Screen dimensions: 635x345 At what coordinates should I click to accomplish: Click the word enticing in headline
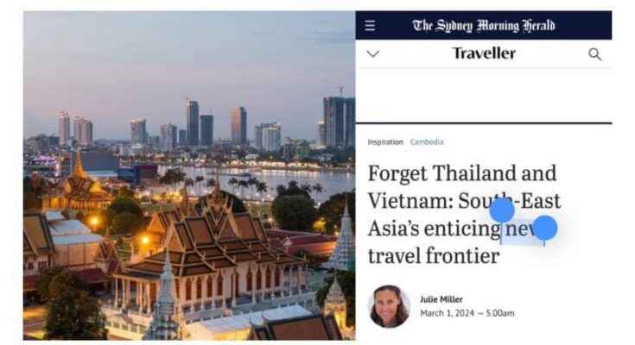[x=462, y=229]
